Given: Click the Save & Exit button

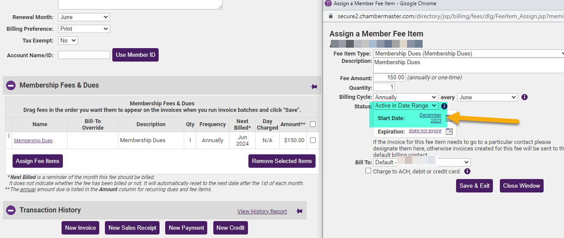Looking at the screenshot, I should [x=475, y=186].
